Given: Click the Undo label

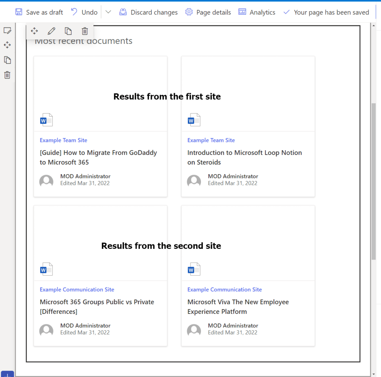Looking at the screenshot, I should click(89, 12).
